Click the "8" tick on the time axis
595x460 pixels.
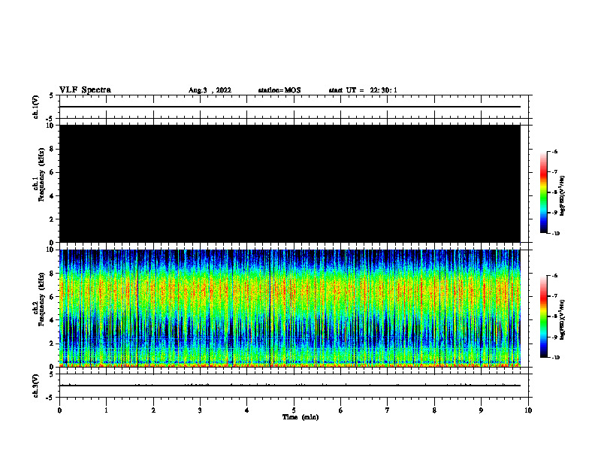tap(434, 410)
